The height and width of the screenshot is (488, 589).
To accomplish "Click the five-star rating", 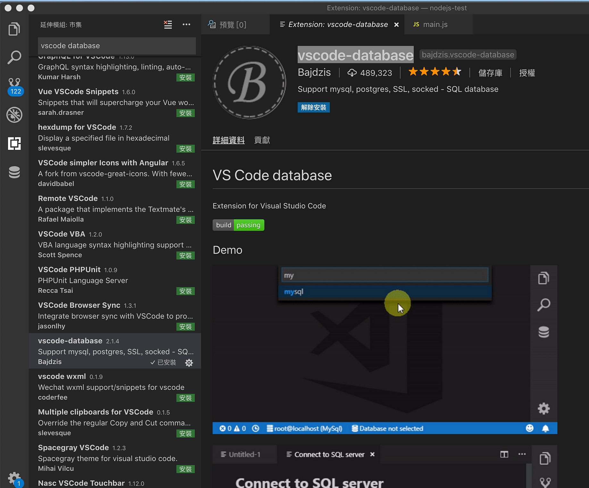I will click(435, 72).
